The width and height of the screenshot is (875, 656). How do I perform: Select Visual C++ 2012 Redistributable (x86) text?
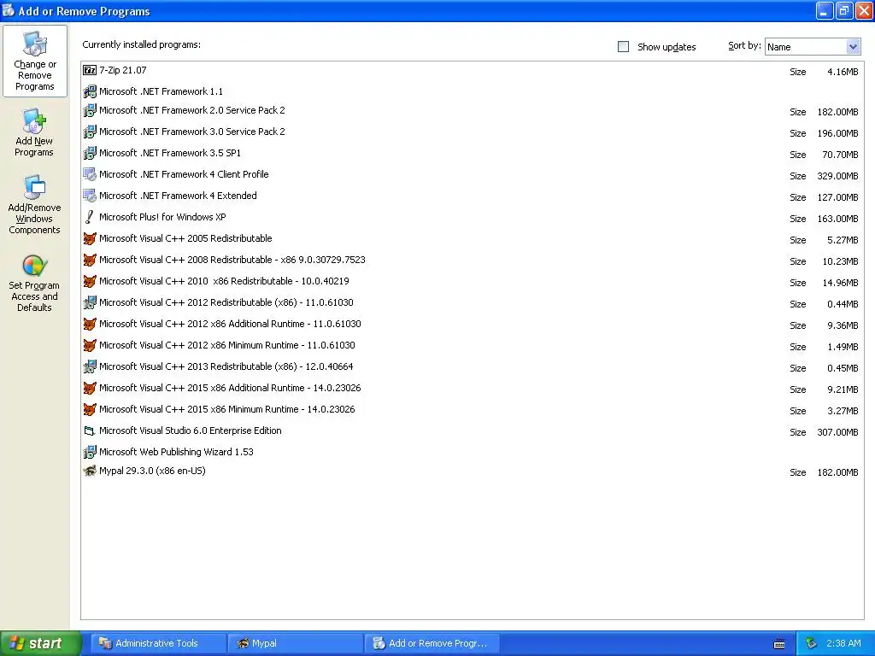pyautogui.click(x=226, y=302)
